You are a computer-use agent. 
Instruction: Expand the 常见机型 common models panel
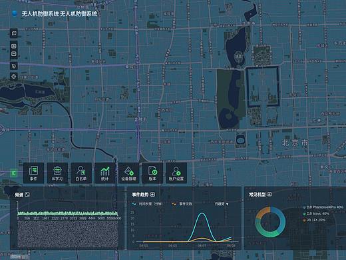(x=269, y=195)
